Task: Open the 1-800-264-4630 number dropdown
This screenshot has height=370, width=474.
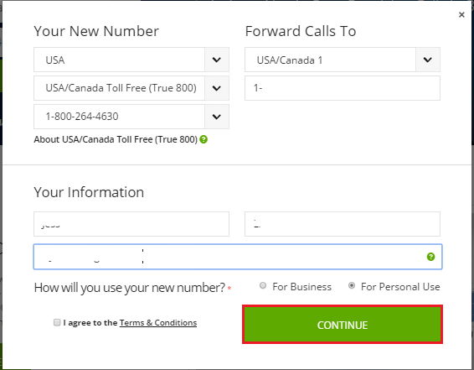Action: tap(216, 117)
